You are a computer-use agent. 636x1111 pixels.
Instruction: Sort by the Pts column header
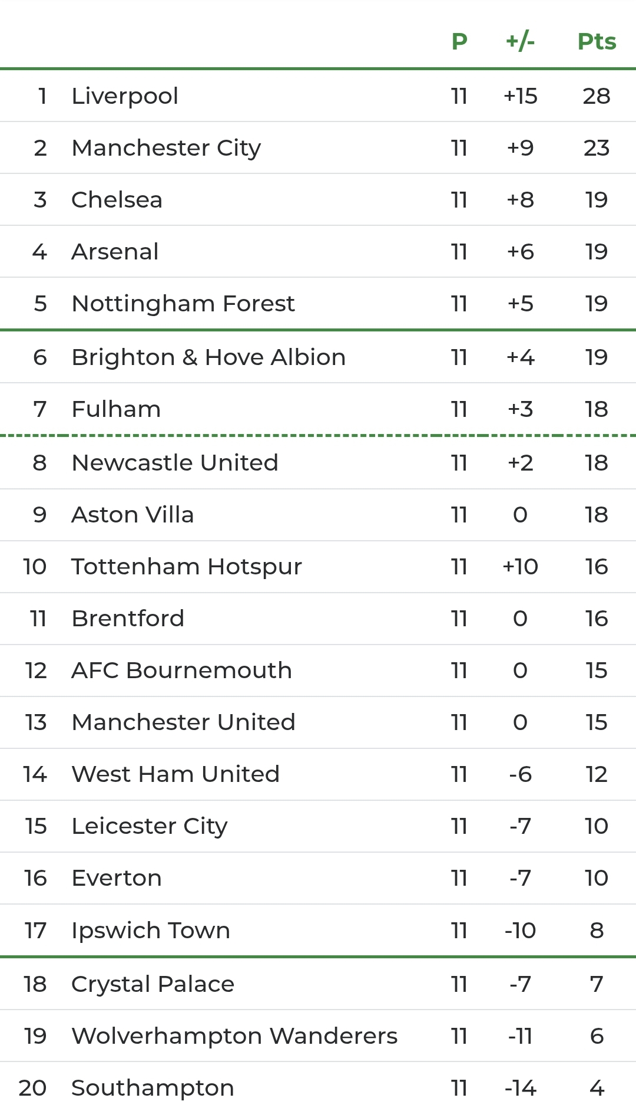click(x=597, y=41)
